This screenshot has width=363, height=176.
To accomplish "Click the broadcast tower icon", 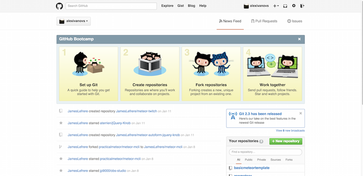I will tap(233, 116).
